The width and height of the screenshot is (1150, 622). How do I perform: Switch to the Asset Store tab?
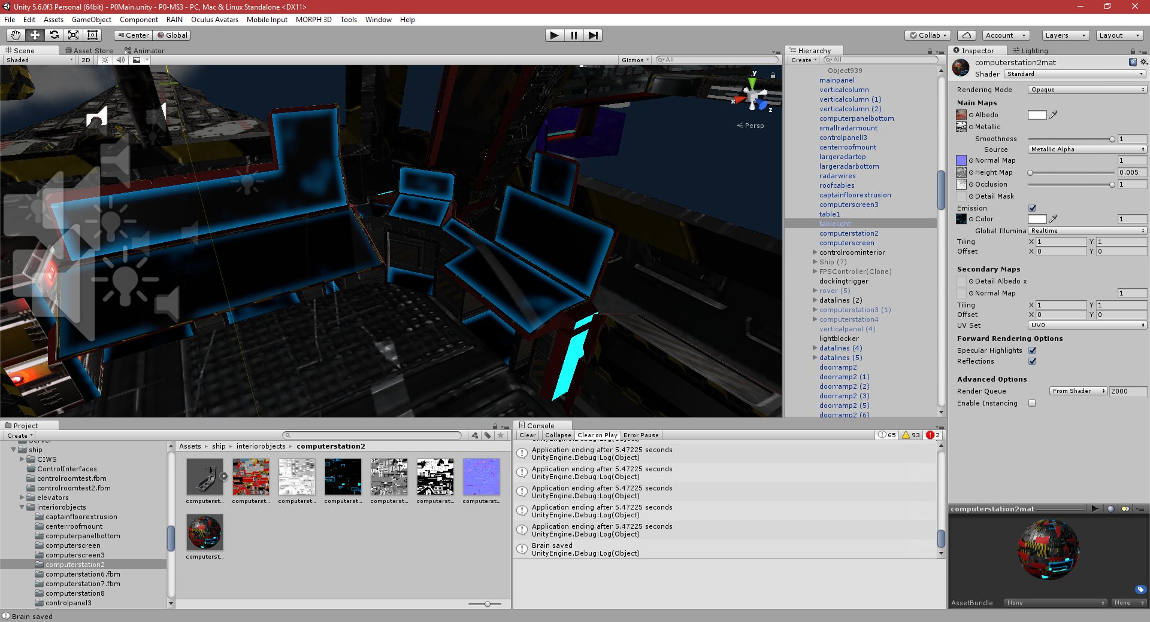coord(89,51)
